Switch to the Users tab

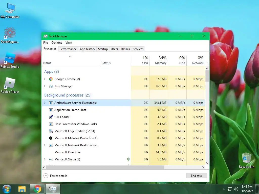pos(114,49)
